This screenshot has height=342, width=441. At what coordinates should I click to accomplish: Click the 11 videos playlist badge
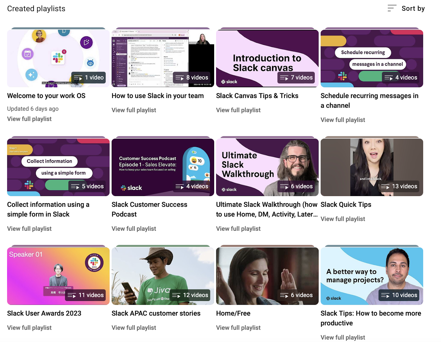click(85, 295)
